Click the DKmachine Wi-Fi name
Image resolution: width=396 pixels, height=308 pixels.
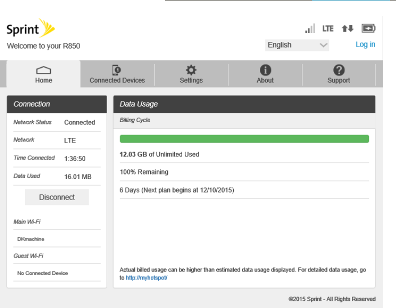(31, 239)
